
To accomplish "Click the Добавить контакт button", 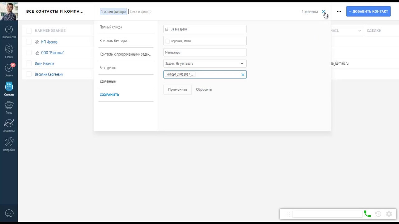I will pos(368,12).
